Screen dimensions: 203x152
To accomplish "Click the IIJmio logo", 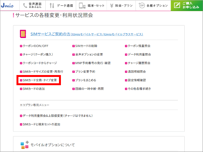I will tap(7, 5).
